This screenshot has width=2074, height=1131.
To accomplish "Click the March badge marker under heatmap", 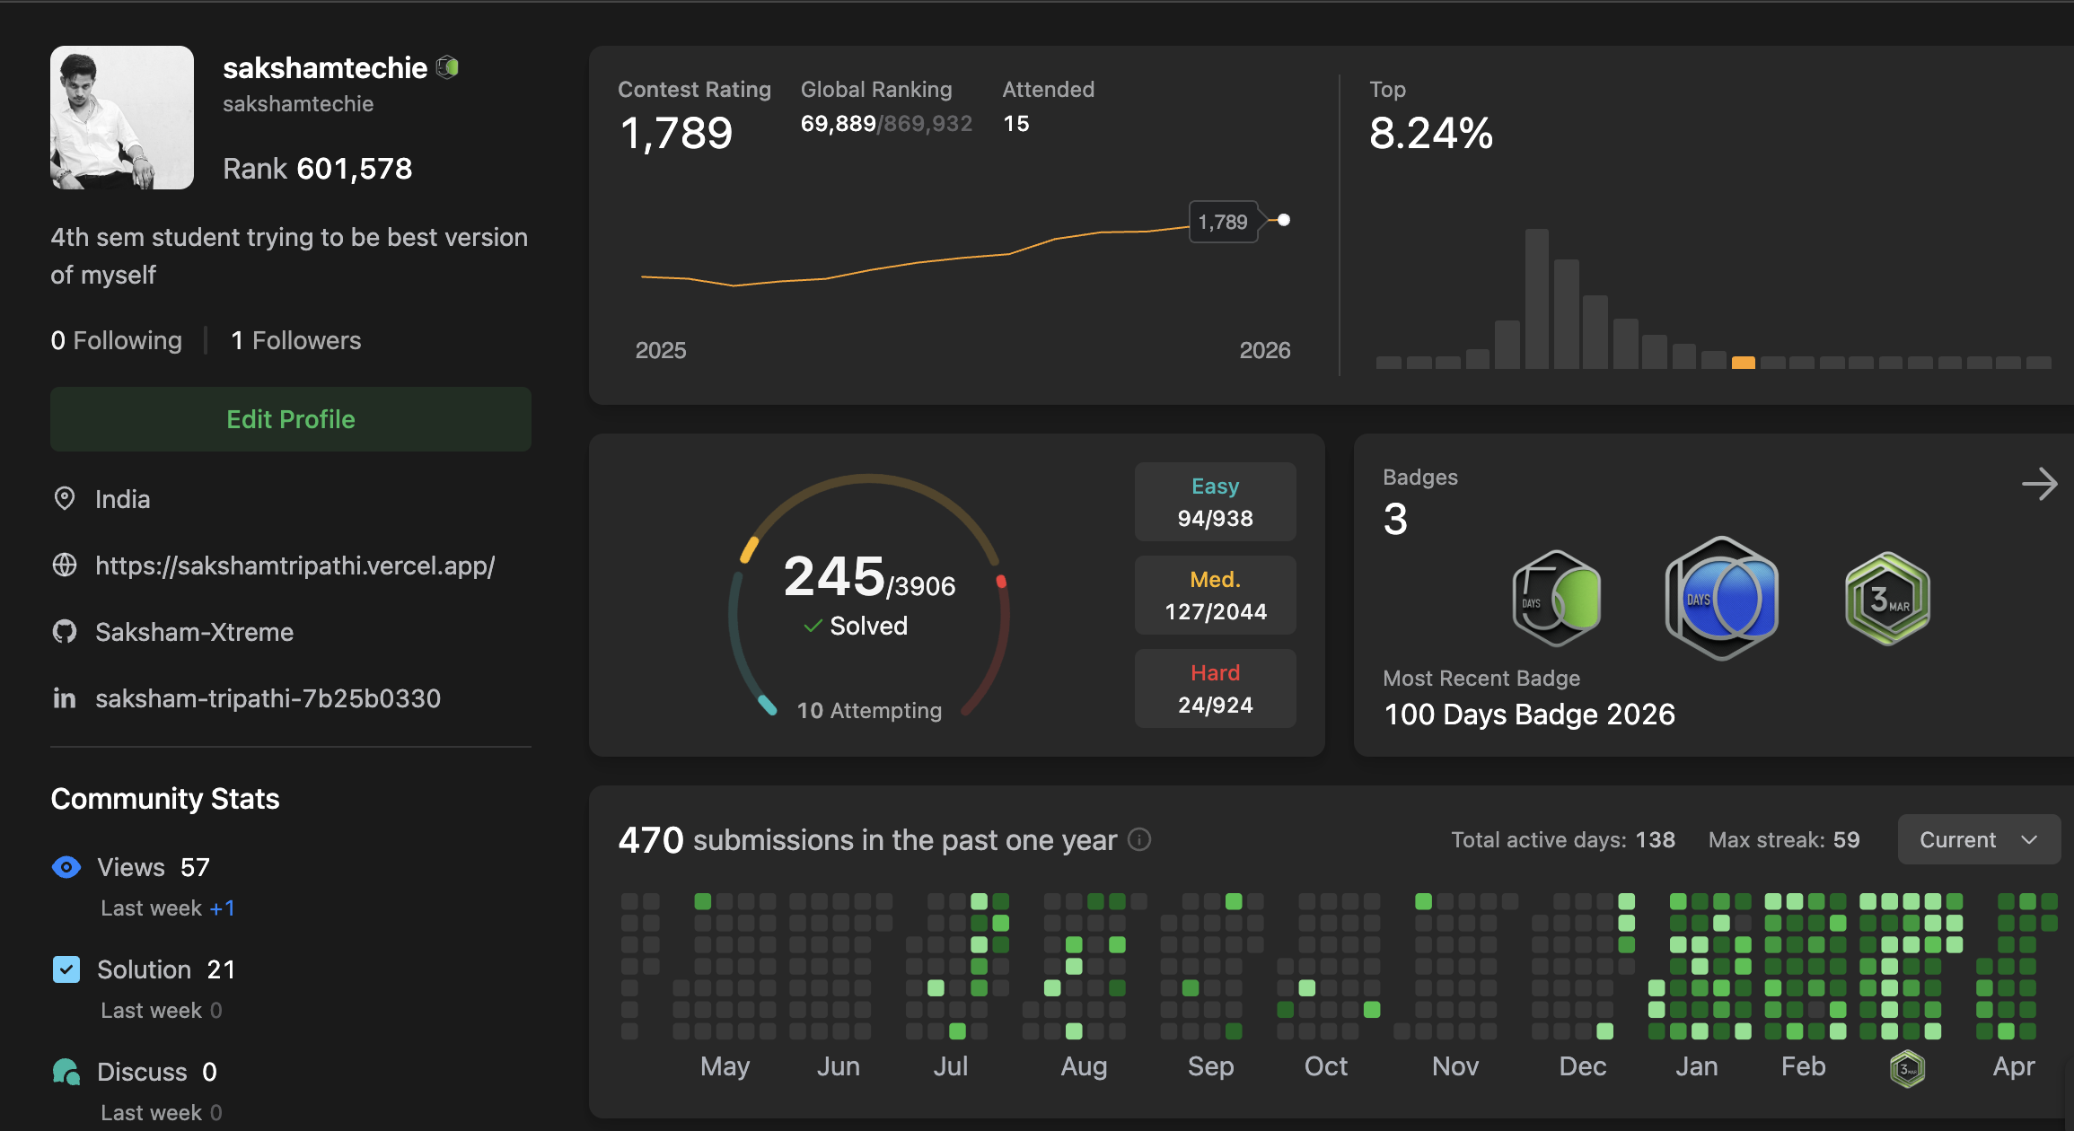I will tap(1907, 1068).
